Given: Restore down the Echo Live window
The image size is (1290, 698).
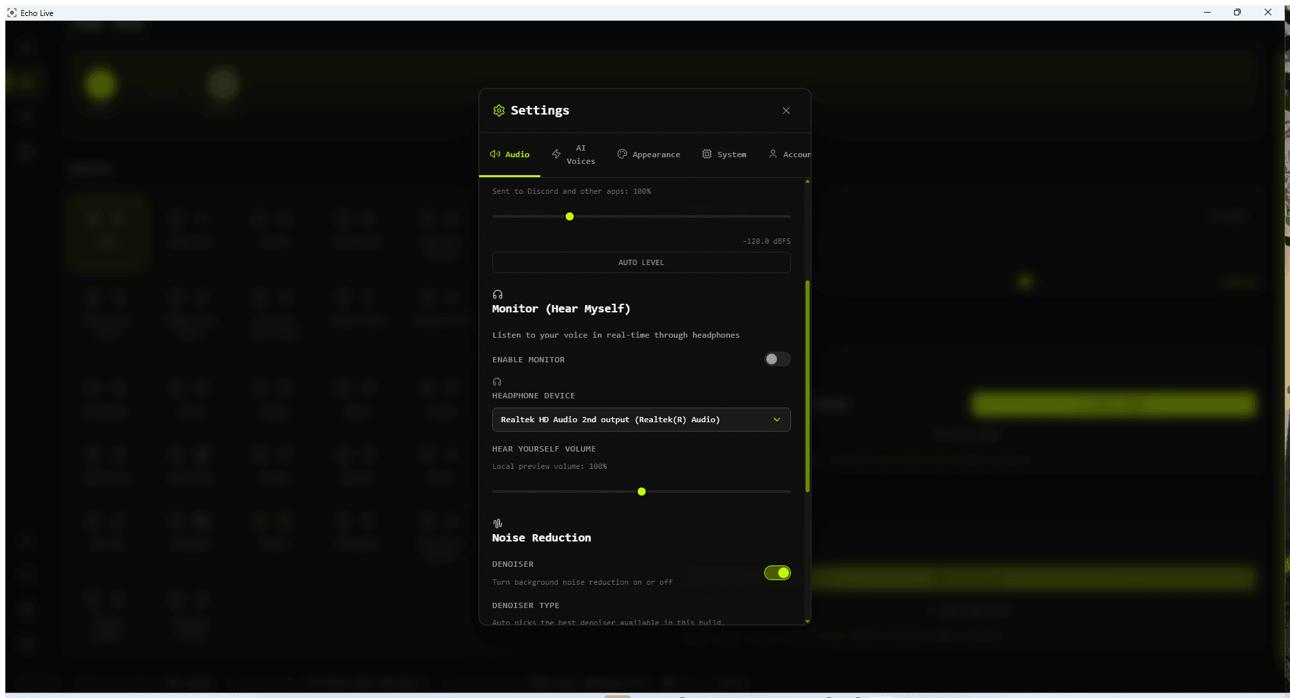Looking at the screenshot, I should tap(1237, 12).
